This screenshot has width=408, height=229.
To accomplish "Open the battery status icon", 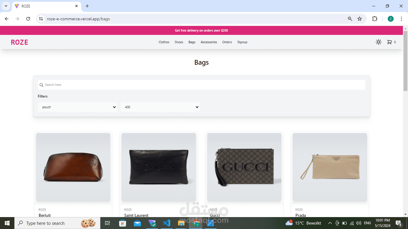I will pyautogui.click(x=344, y=223).
